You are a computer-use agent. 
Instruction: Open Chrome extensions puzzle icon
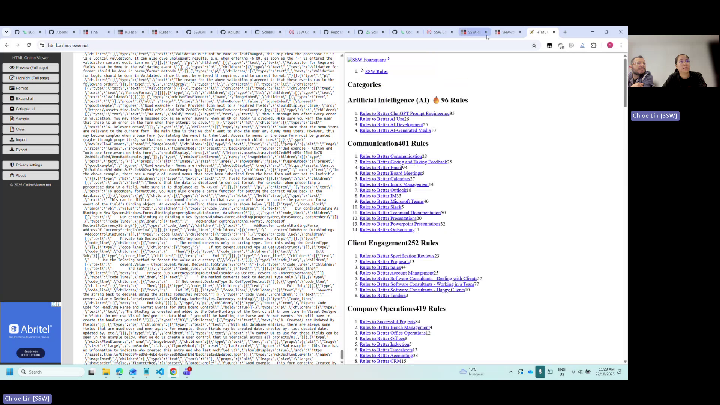click(x=594, y=45)
